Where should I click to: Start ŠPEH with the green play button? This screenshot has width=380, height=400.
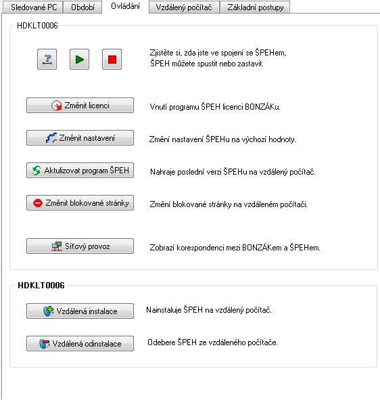[80, 60]
